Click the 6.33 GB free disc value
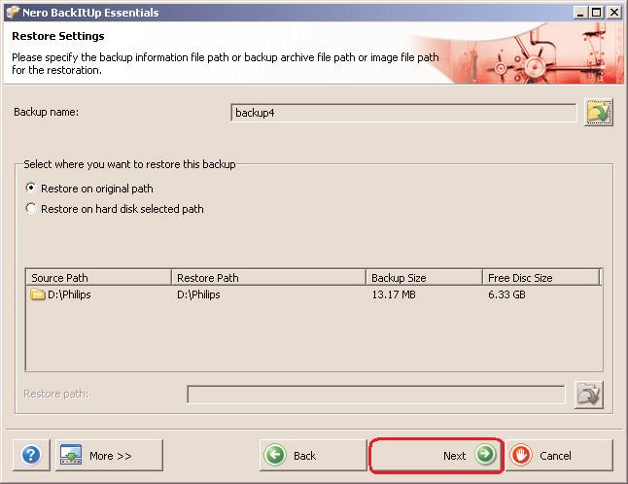 tap(506, 294)
